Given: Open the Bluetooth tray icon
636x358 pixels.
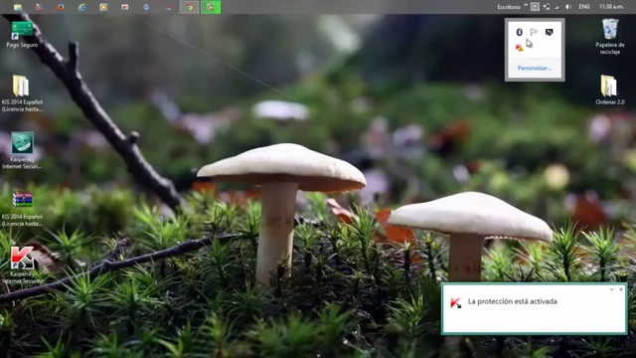Looking at the screenshot, I should tap(519, 32).
